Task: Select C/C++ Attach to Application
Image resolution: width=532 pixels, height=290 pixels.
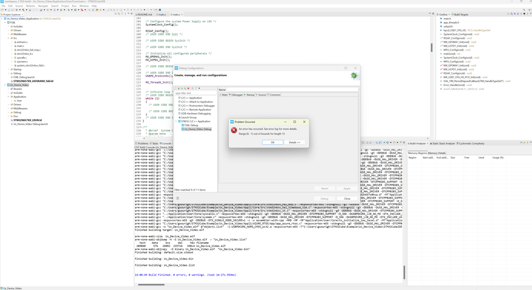Action: coord(197,102)
